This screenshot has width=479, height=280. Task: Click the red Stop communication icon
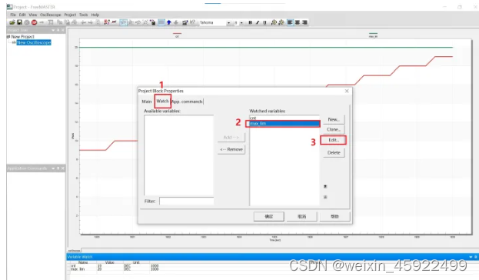click(x=34, y=22)
